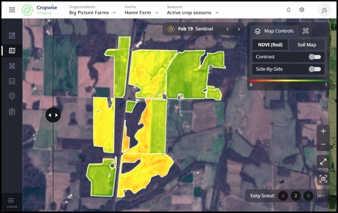338x213 pixels.
Task: Select the map view sidebar icon
Action: click(12, 50)
